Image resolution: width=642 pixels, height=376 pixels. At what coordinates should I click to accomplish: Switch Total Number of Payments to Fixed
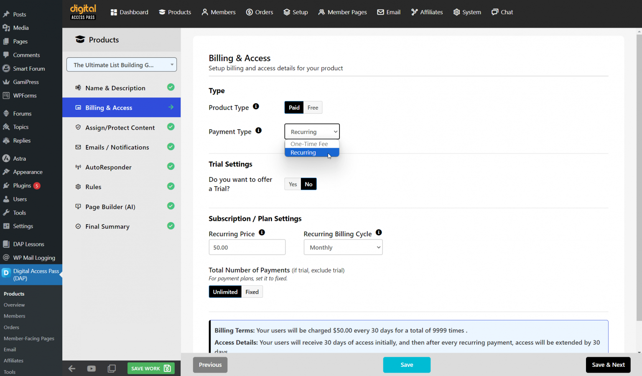click(252, 292)
